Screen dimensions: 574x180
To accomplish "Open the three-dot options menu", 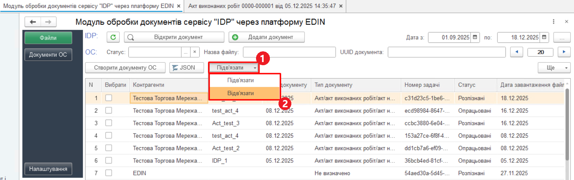I will coord(554,22).
